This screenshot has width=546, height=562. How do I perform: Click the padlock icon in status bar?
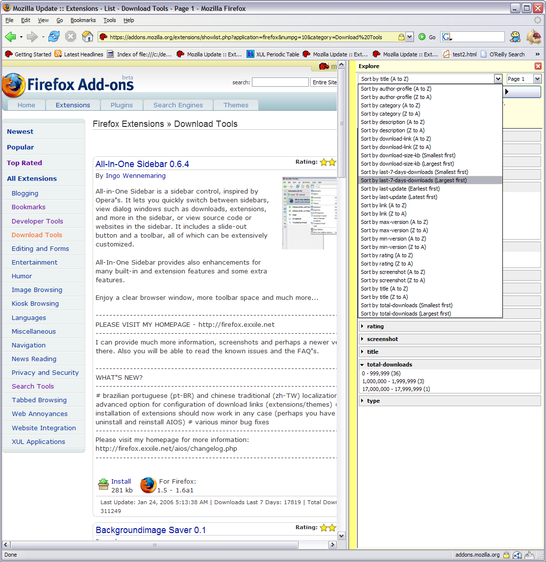point(506,555)
